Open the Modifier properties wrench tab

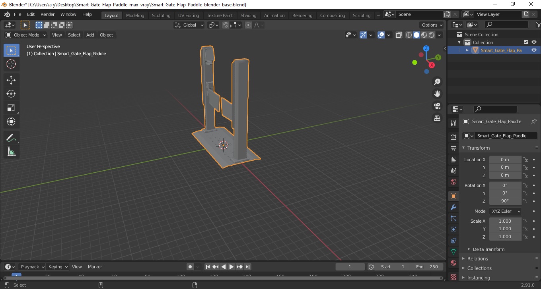pos(453,207)
